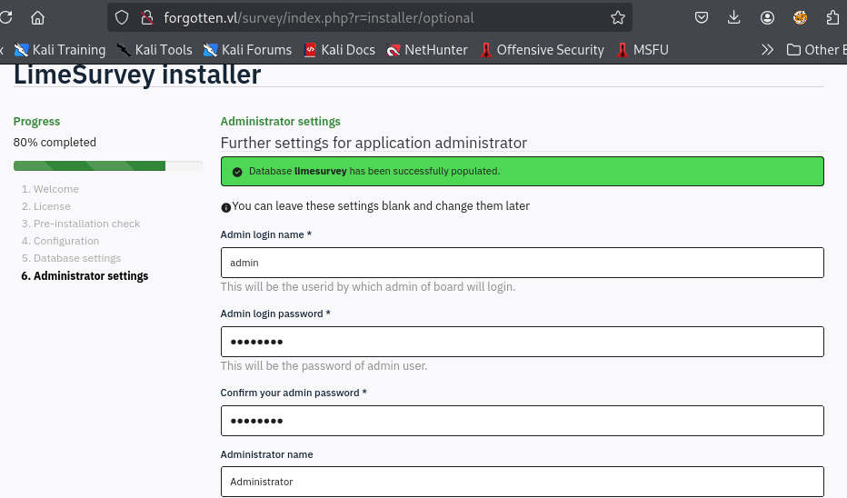Open the Extensions puzzle icon
The width and height of the screenshot is (847, 498).
[832, 17]
